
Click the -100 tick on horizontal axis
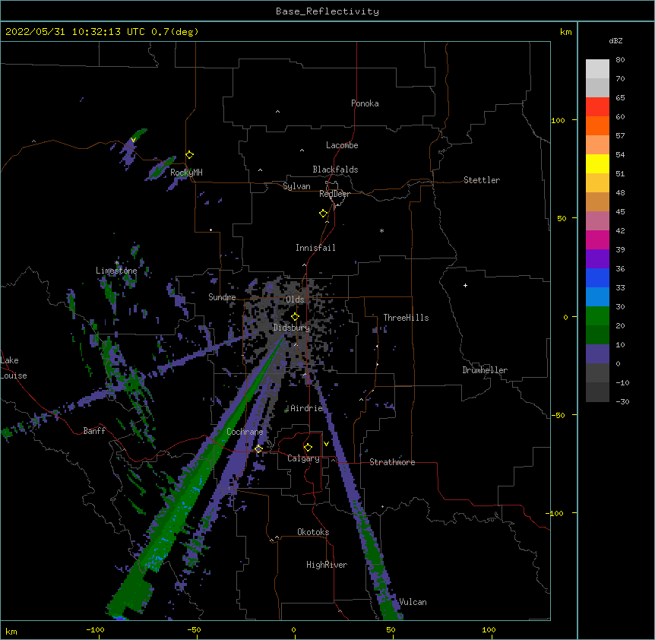click(96, 629)
